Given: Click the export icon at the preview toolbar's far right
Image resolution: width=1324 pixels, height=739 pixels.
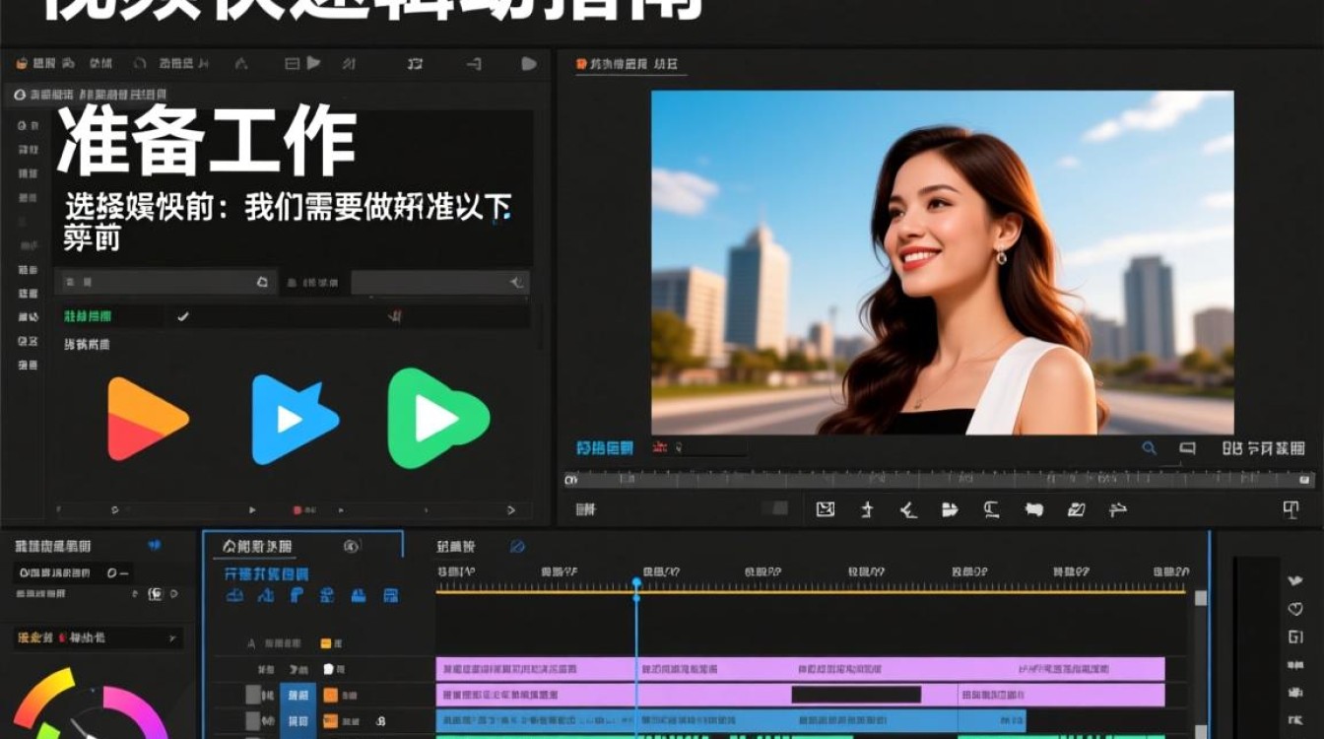Looking at the screenshot, I should point(1291,509).
